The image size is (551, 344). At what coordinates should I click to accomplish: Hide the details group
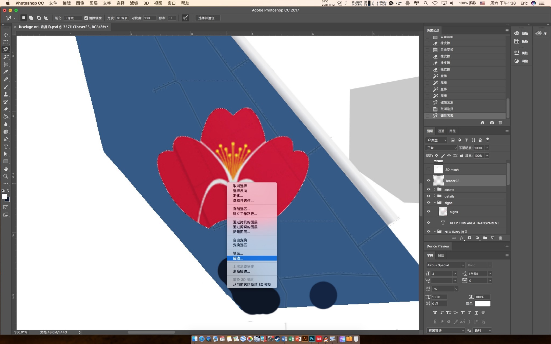[429, 196]
